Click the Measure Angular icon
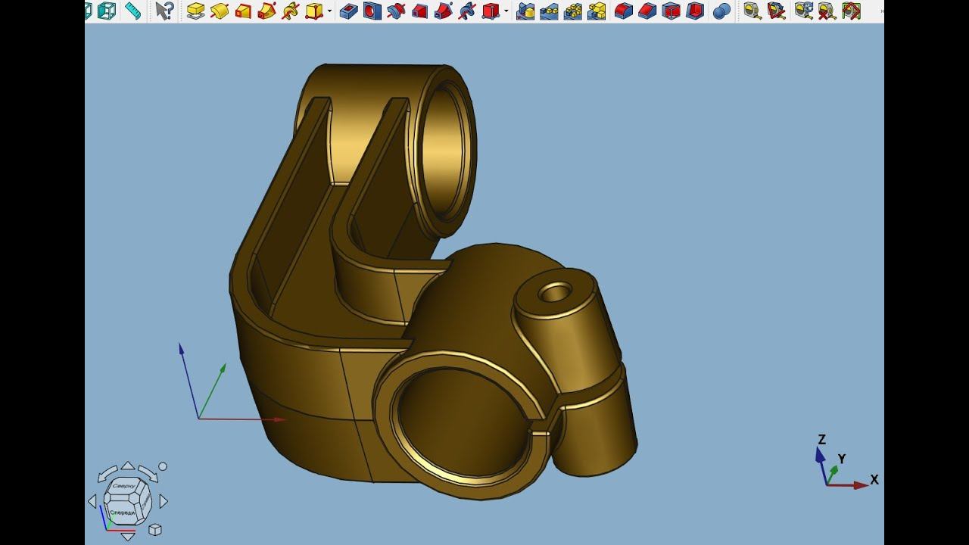969x545 pixels. pos(775,11)
